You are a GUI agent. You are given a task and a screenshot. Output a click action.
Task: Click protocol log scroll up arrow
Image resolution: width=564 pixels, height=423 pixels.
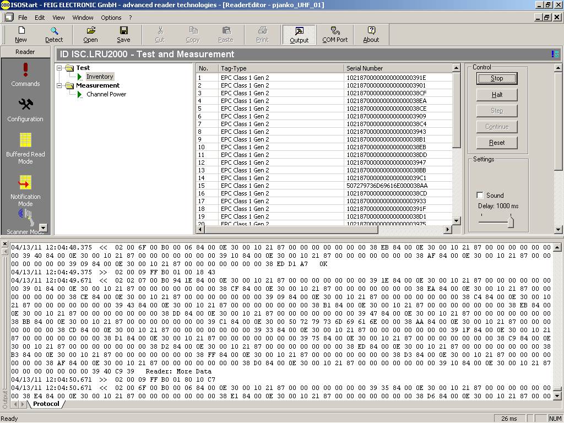[557, 247]
